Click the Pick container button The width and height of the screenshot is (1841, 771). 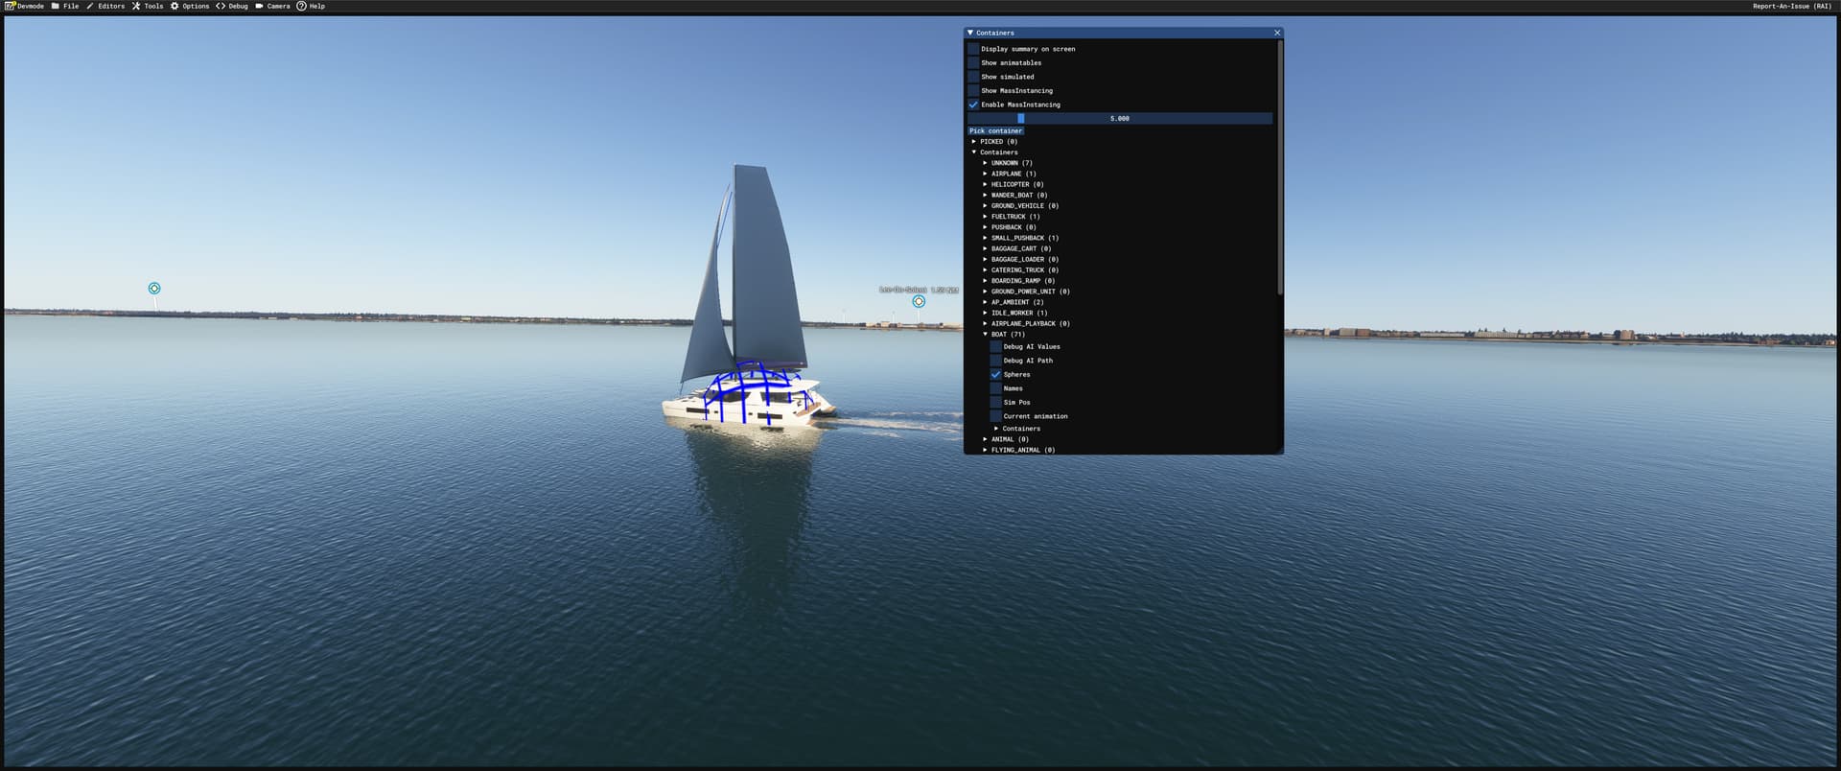995,130
